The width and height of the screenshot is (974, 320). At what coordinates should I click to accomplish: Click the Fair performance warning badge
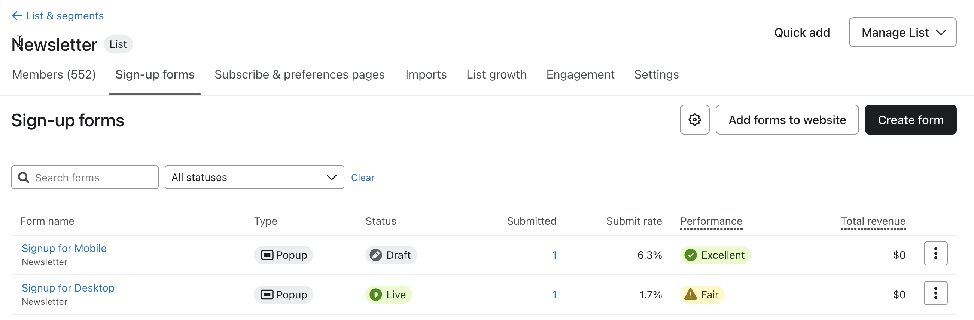point(702,295)
